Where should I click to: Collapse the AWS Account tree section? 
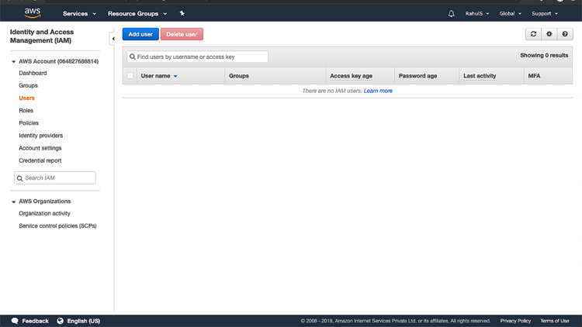[x=14, y=61]
